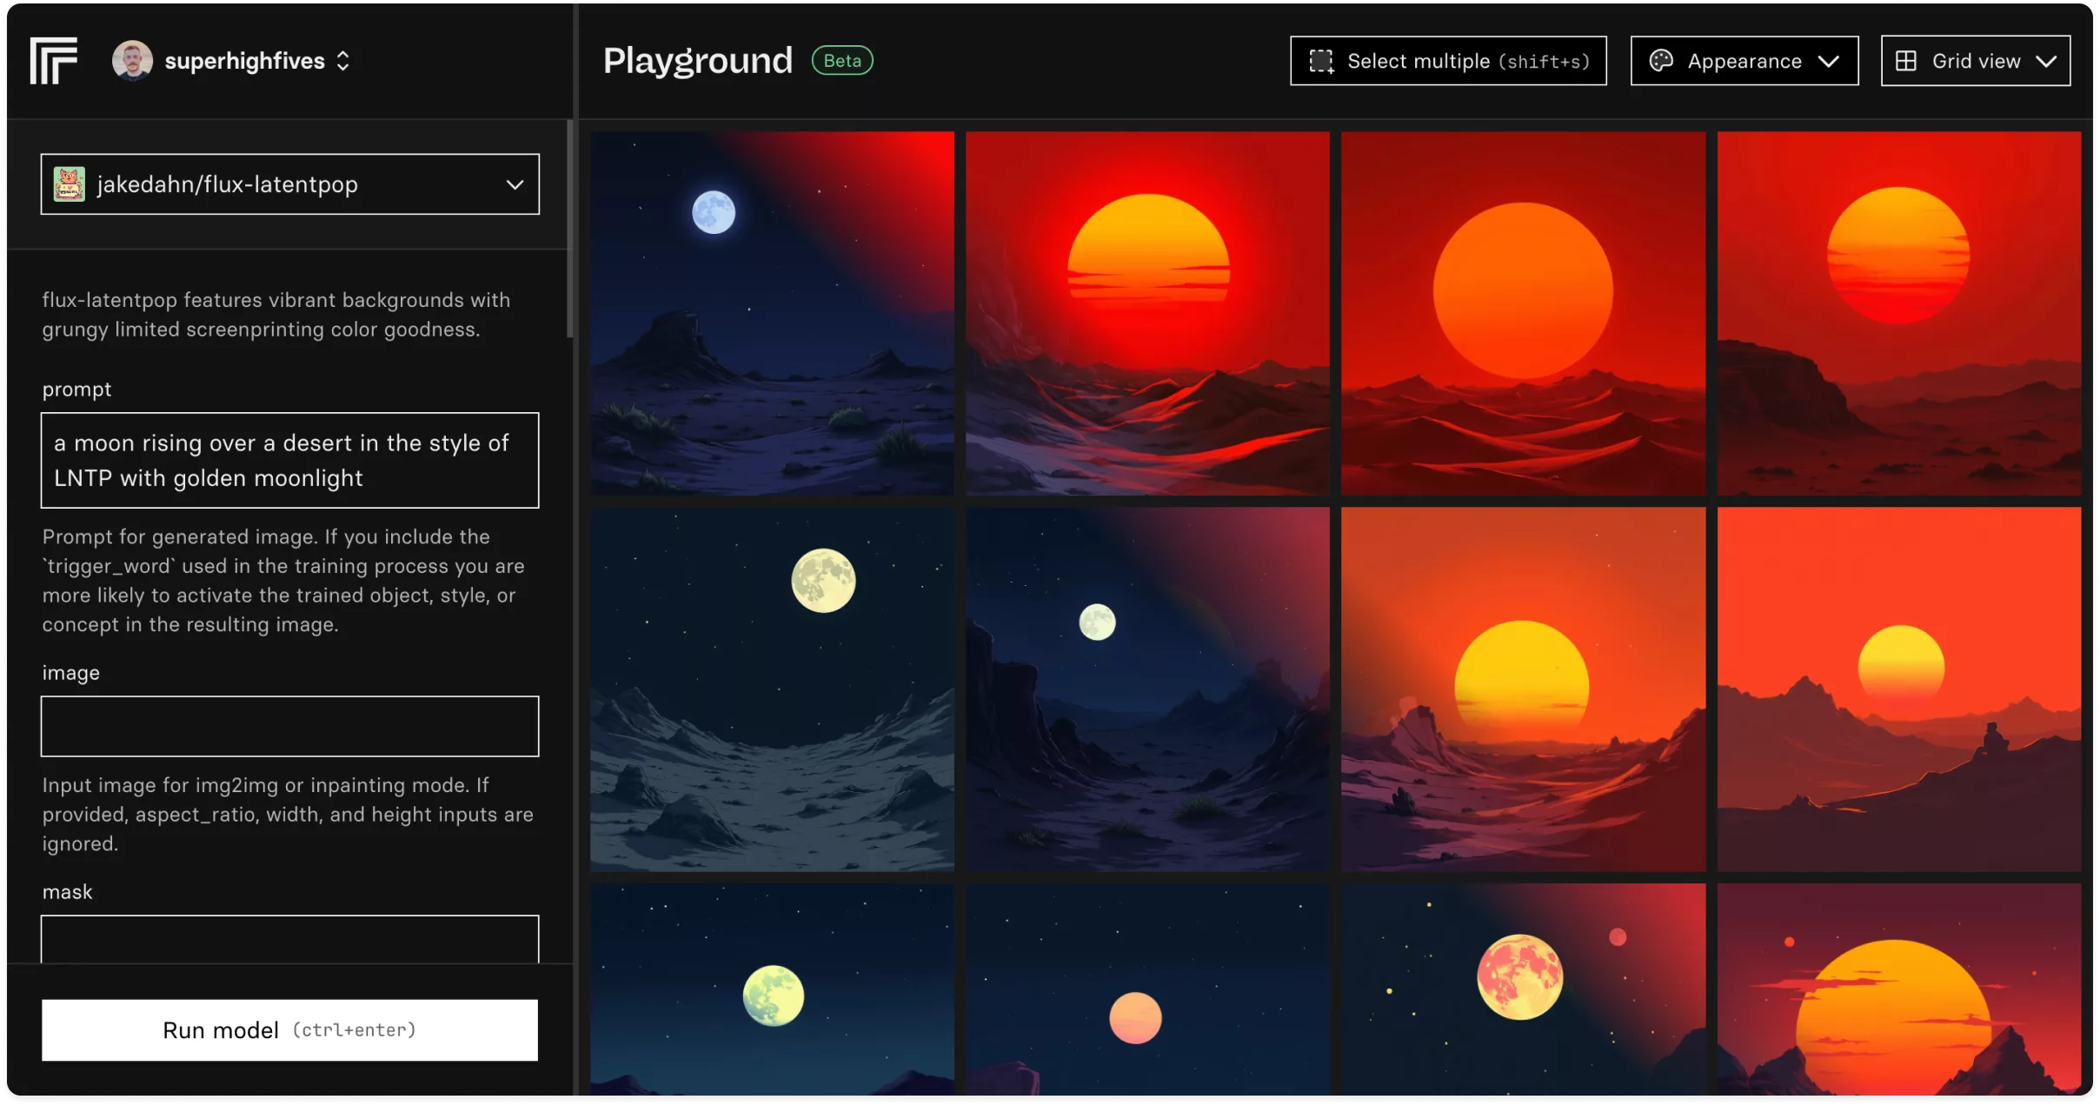Expand the superhighfives account switcher arrows
2100x1106 pixels.
tap(343, 61)
